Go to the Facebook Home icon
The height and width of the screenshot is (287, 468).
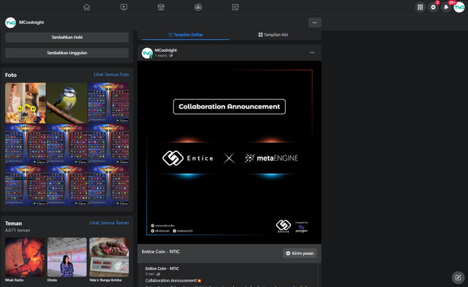pyautogui.click(x=86, y=7)
